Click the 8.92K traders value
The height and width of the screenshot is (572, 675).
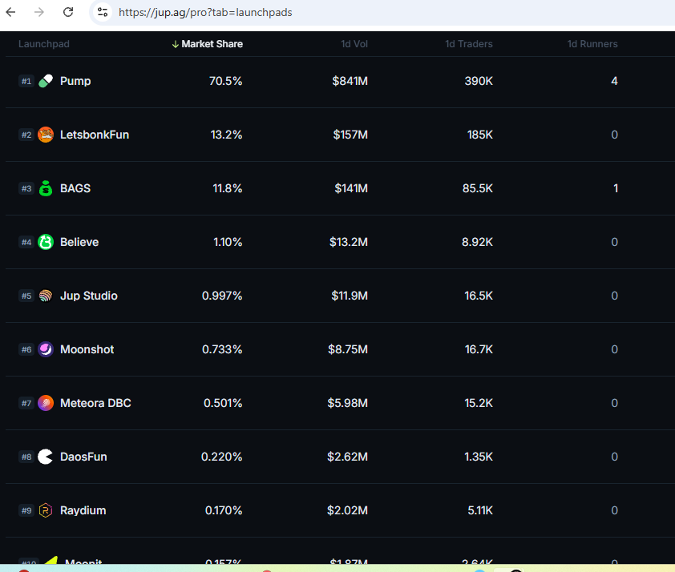(478, 242)
